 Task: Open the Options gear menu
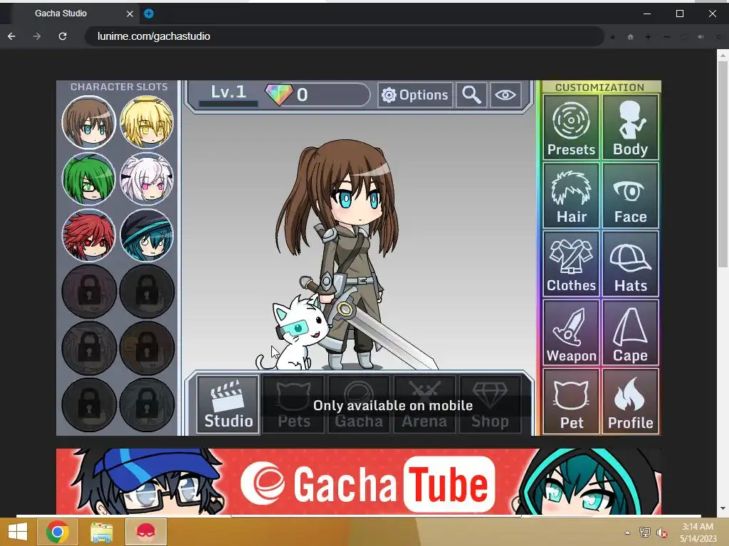pos(415,95)
